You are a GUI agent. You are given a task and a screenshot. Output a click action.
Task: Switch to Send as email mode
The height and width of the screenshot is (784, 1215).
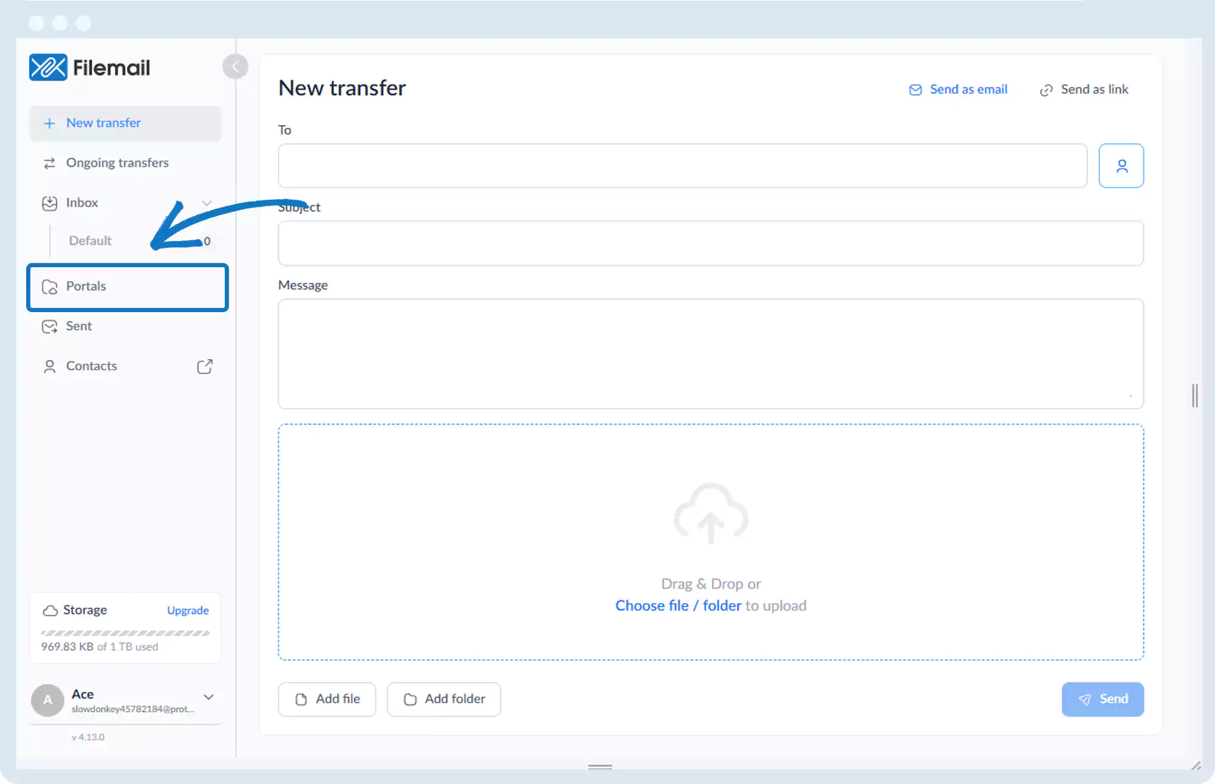(x=958, y=90)
